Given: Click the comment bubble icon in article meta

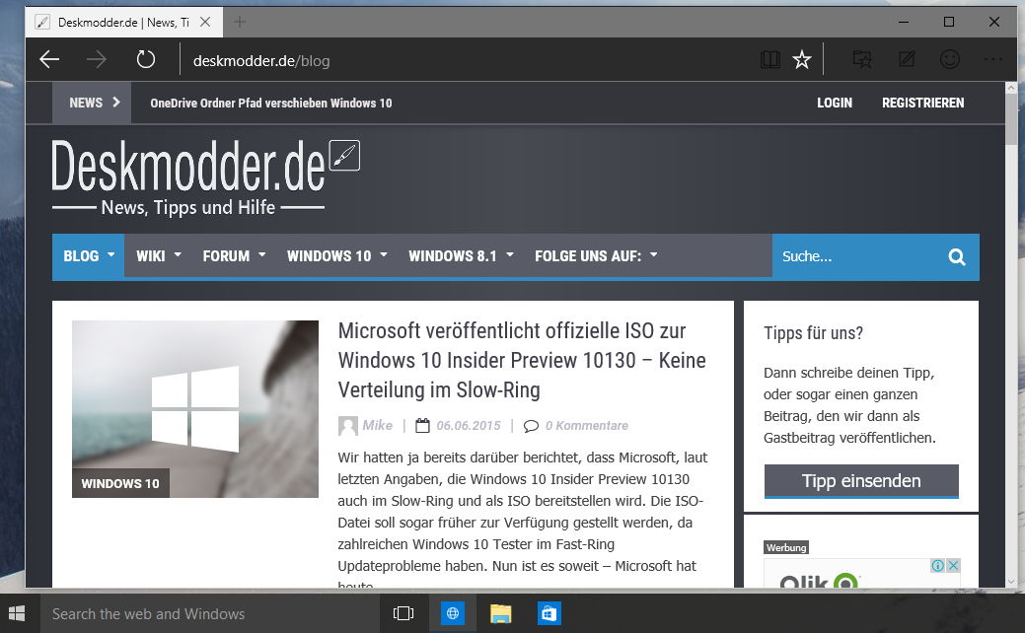Looking at the screenshot, I should click(x=531, y=426).
